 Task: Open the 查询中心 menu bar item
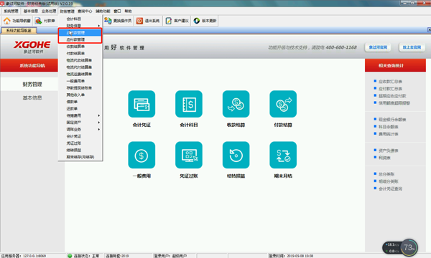pyautogui.click(x=85, y=11)
